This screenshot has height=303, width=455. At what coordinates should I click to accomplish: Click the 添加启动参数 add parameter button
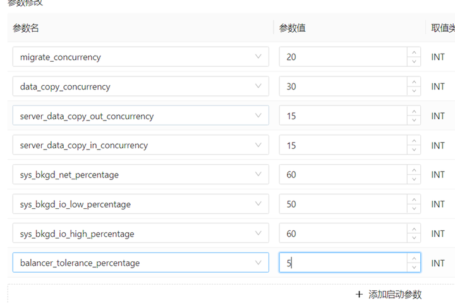(x=394, y=294)
